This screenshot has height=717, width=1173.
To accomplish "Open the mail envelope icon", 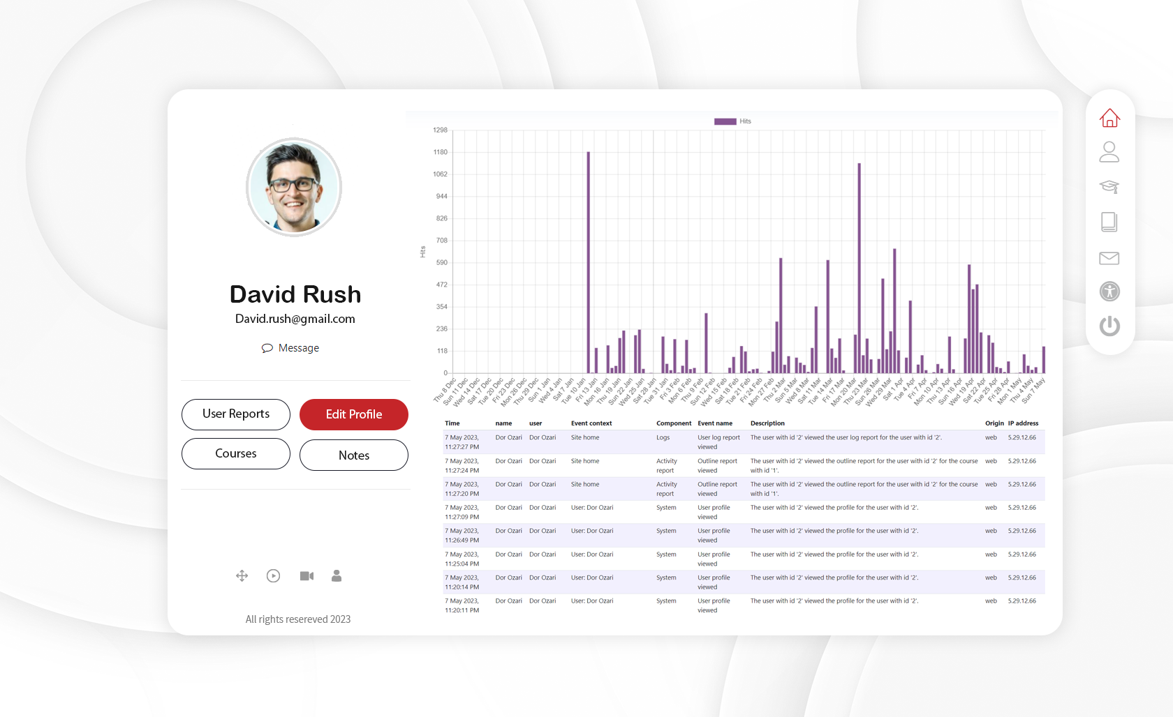I will tap(1109, 258).
